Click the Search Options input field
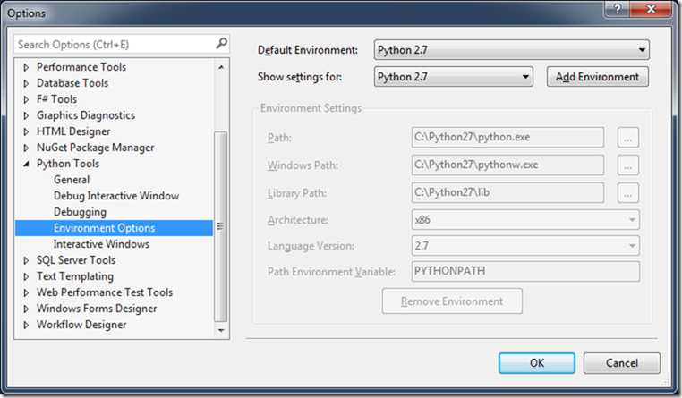682x398 pixels. pos(112,44)
